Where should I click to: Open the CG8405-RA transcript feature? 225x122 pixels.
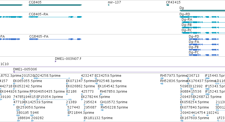pyautogui.click(x=55, y=17)
